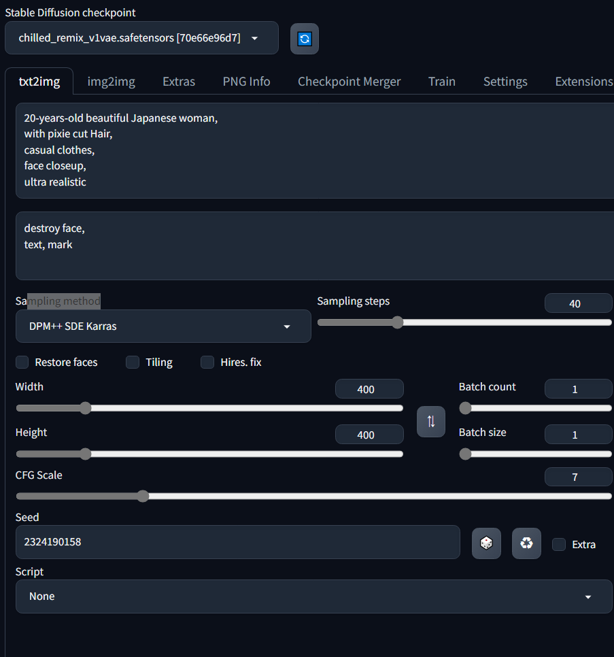
Task: Click the CFG Scale slider handle
Action: pyautogui.click(x=143, y=496)
